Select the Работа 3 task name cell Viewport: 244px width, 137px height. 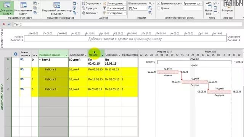[x=53, y=92]
